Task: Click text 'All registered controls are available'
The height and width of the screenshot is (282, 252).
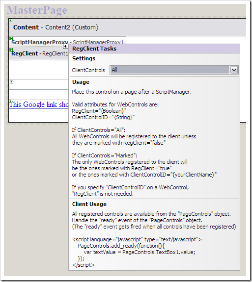Action: pos(113,214)
